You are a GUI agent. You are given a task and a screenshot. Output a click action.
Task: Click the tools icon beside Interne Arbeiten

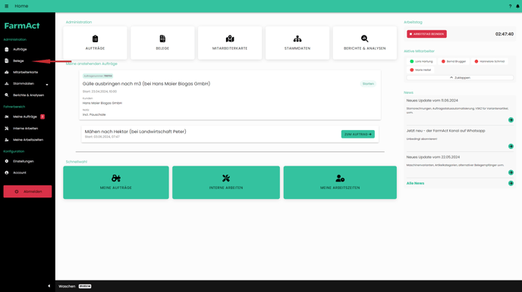[7, 129]
